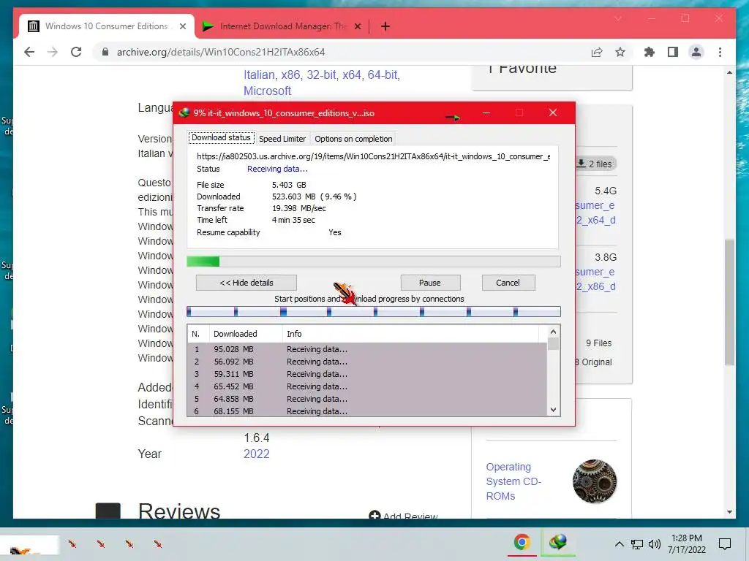Select connection row 5 with 64.858 MB
Image resolution: width=749 pixels, height=561 pixels.
click(x=367, y=399)
